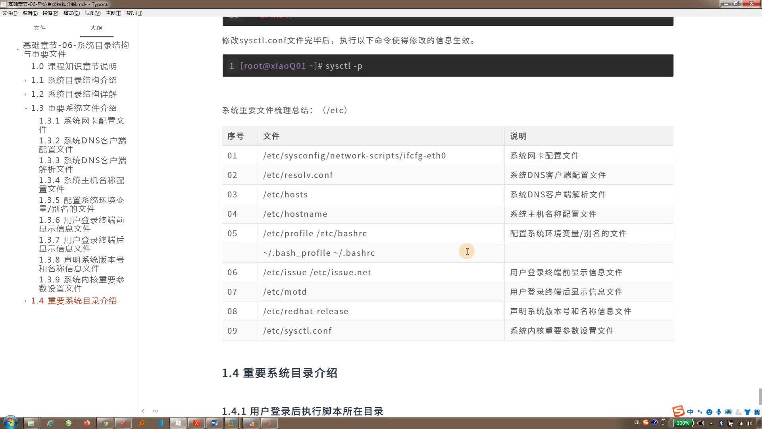762x429 pixels.
Task: Launch Firefox from the taskbar
Action: coord(87,423)
